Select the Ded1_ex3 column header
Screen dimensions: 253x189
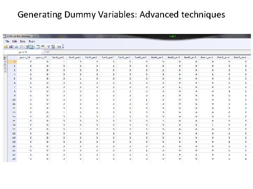157,57
